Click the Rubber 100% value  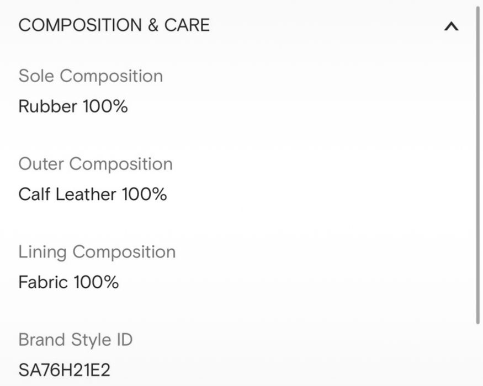point(73,106)
